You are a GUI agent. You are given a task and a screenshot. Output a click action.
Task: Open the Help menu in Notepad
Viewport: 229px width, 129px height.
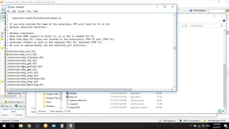[35, 11]
